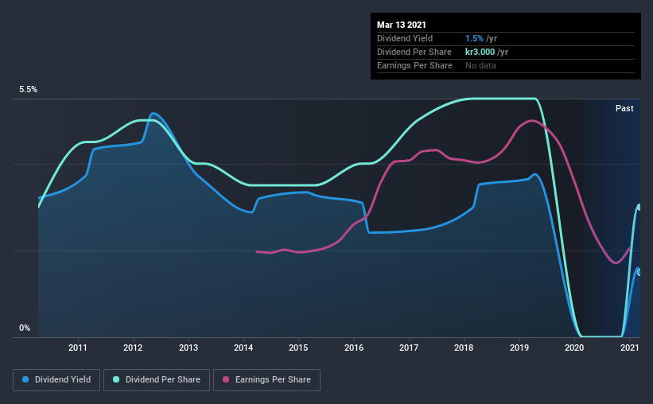Select the Dividend Per Share endpoint marker at 2021
This screenshot has height=404, width=653.
639,207
